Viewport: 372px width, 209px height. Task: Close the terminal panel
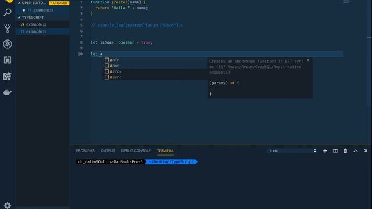[x=366, y=151]
